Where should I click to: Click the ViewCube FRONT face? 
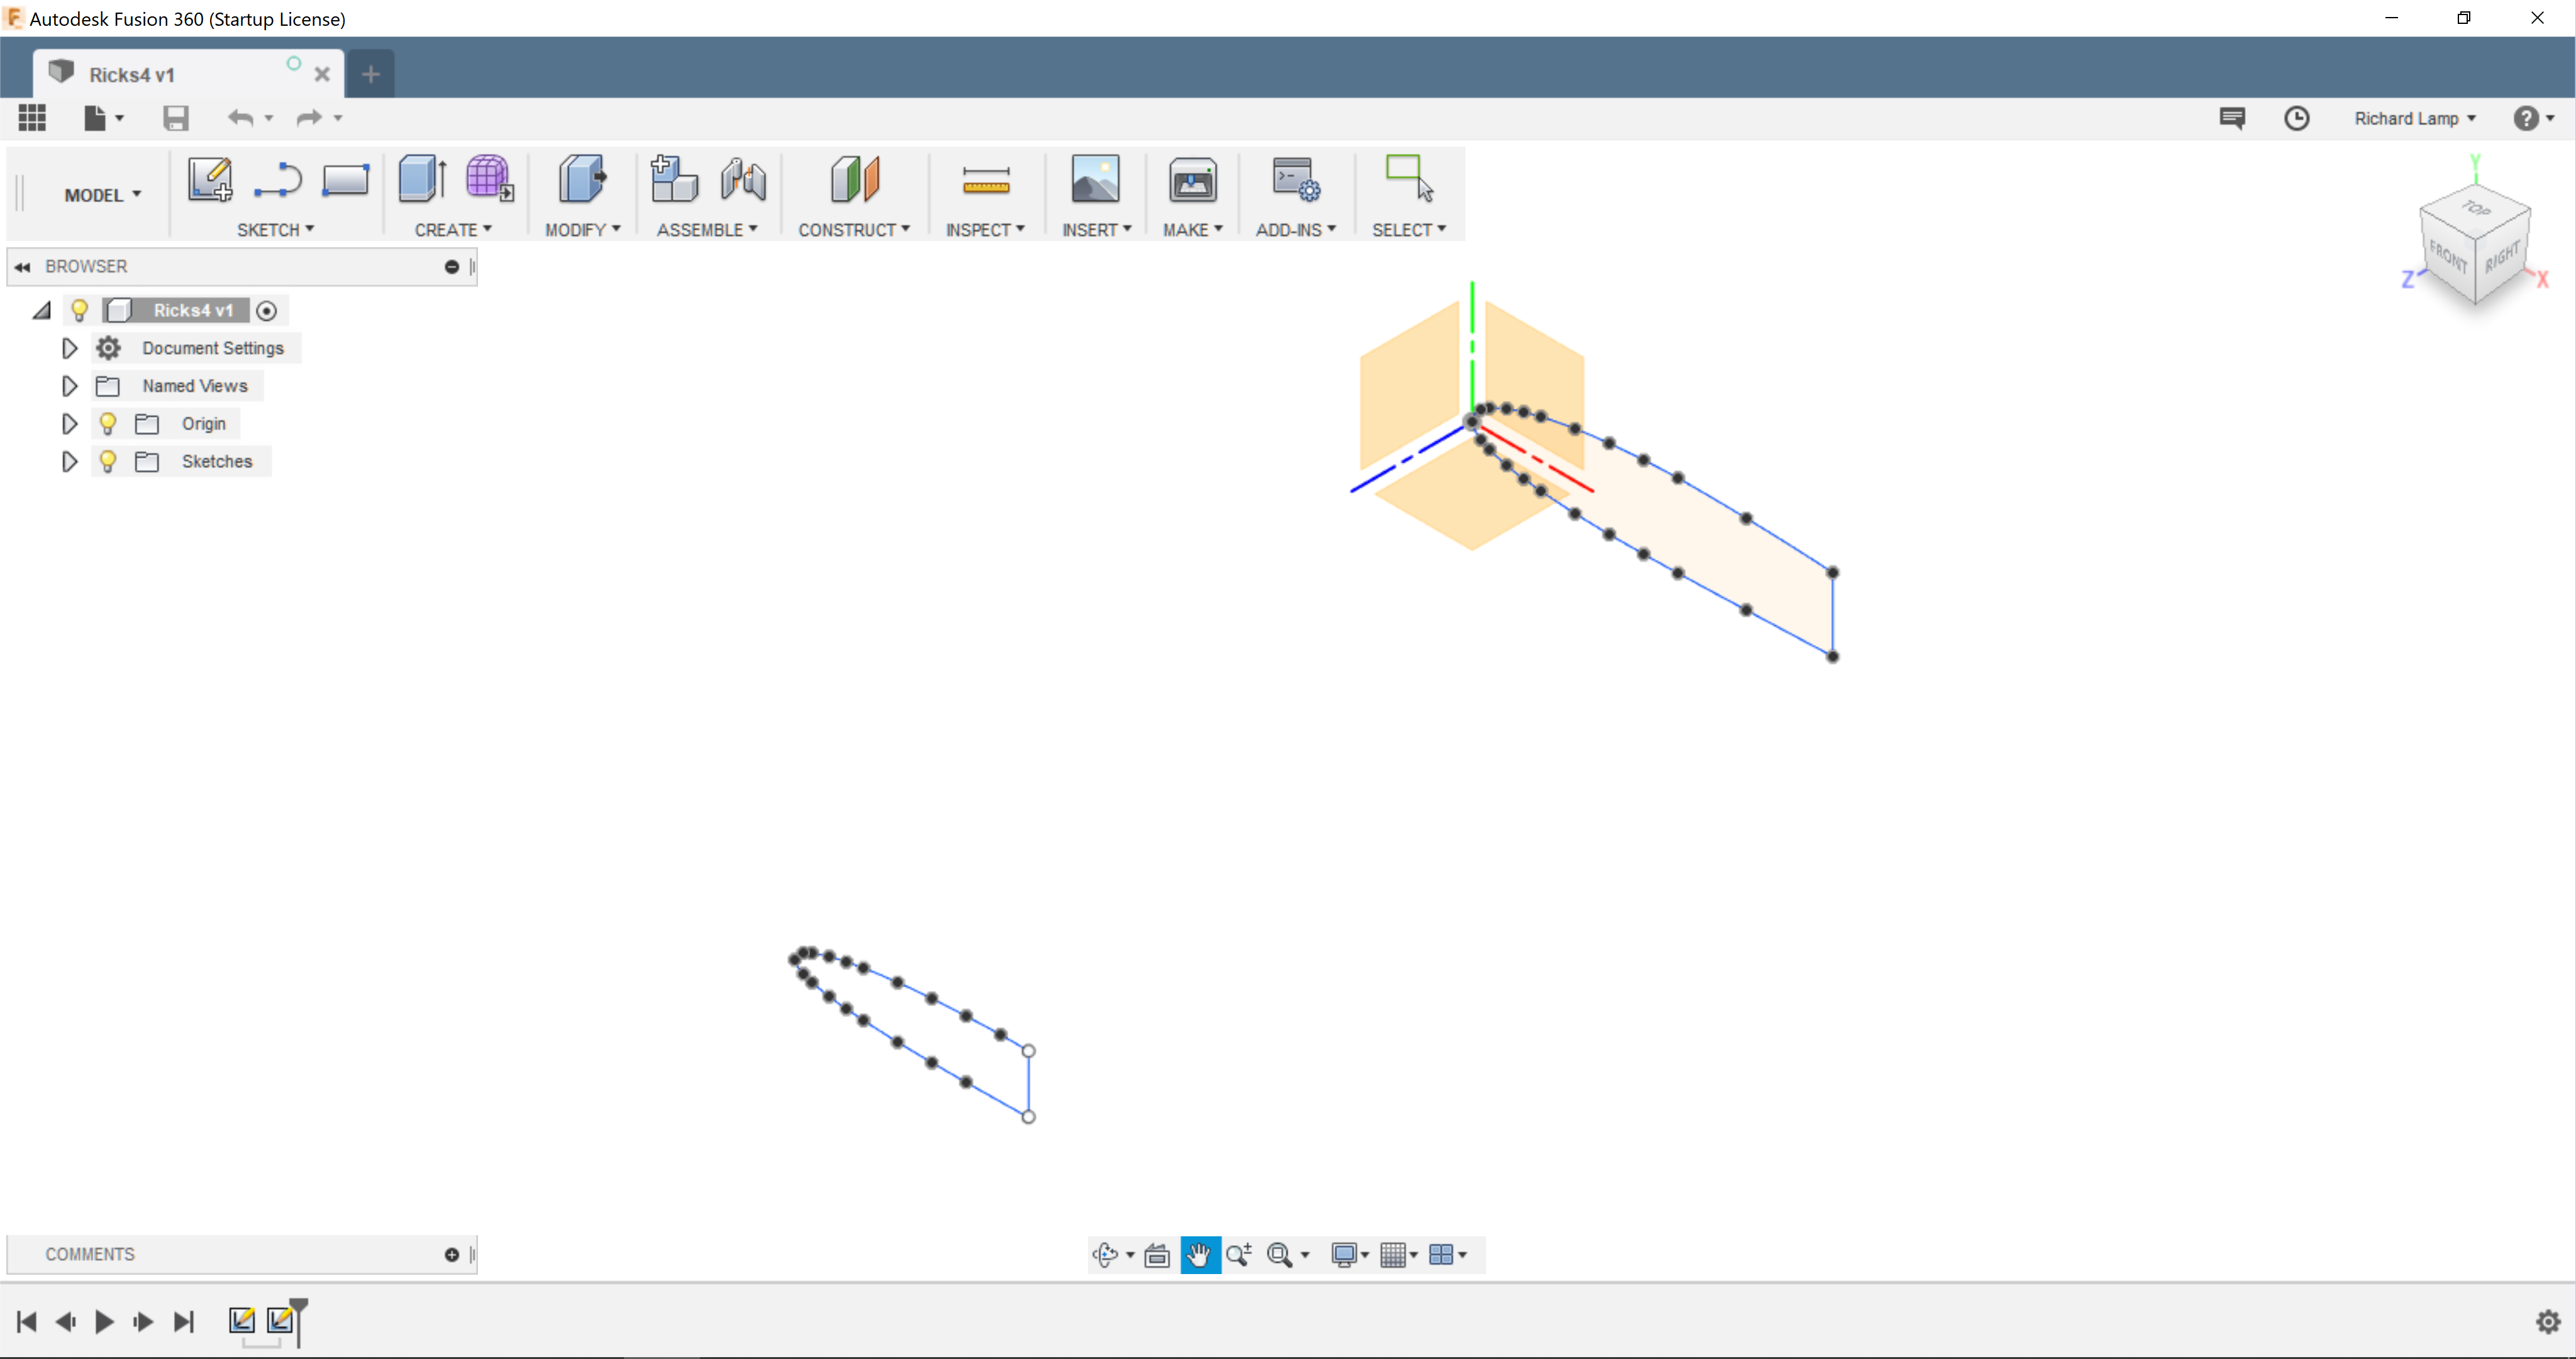click(x=2447, y=256)
